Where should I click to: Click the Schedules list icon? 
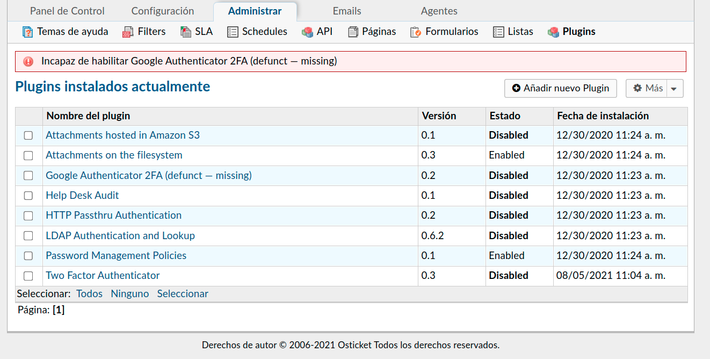(233, 32)
